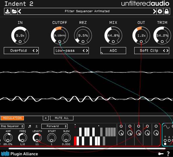Click the REZ knob modulation input jack
This screenshot has width=173, height=157.
(x=83, y=42)
